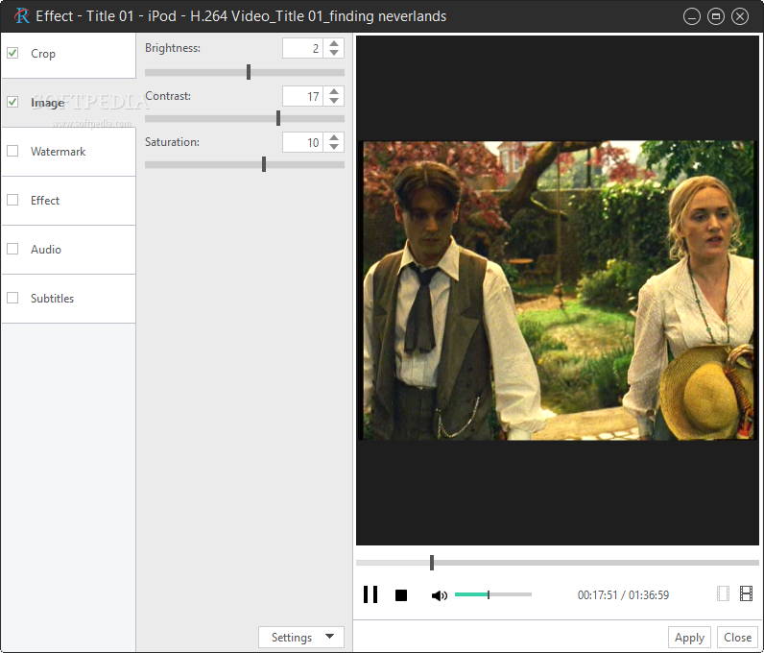764x653 pixels.
Task: Decrease Saturation with the down arrow
Action: point(334,146)
